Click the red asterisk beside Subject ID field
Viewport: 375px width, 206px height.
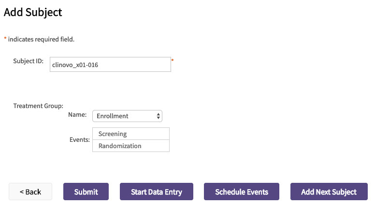[x=173, y=61]
